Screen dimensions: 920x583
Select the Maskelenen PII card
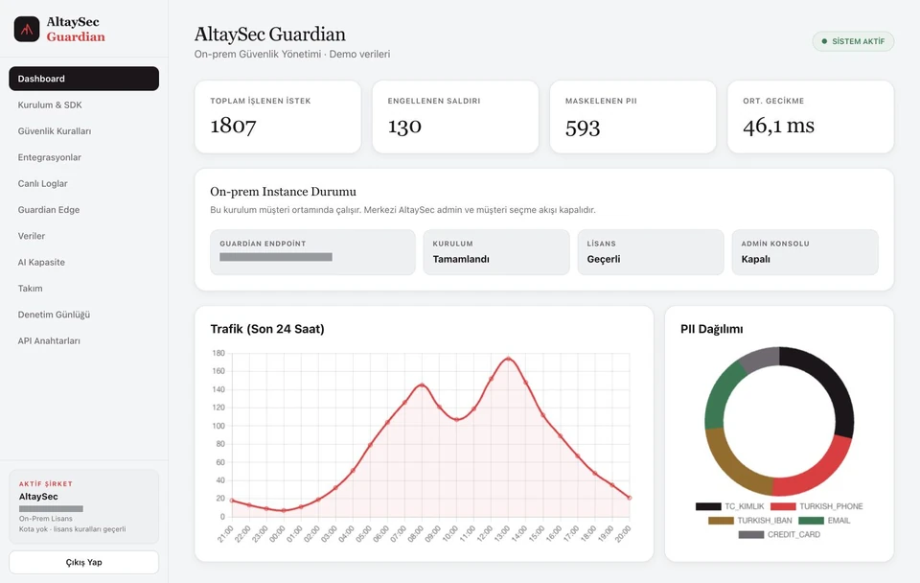[x=633, y=117]
